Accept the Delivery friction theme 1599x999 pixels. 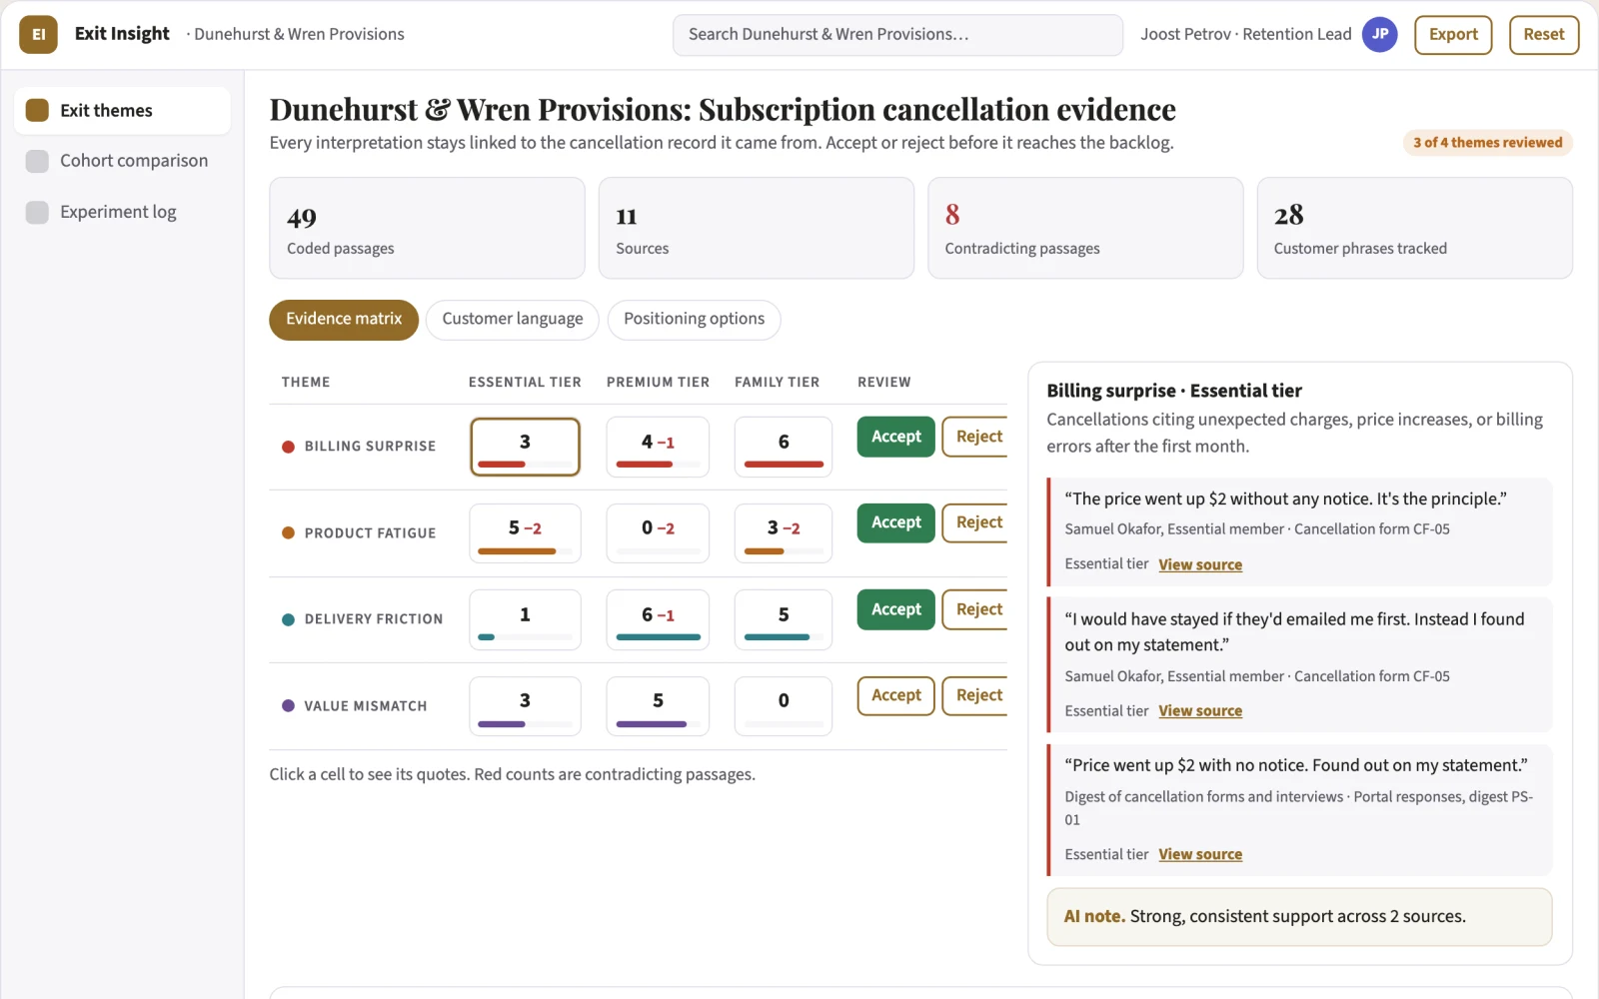coord(896,609)
